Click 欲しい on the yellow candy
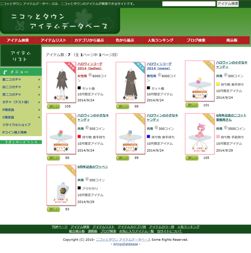Image resolution: width=251 pixels, height=253 pixels. [x=192, y=105]
